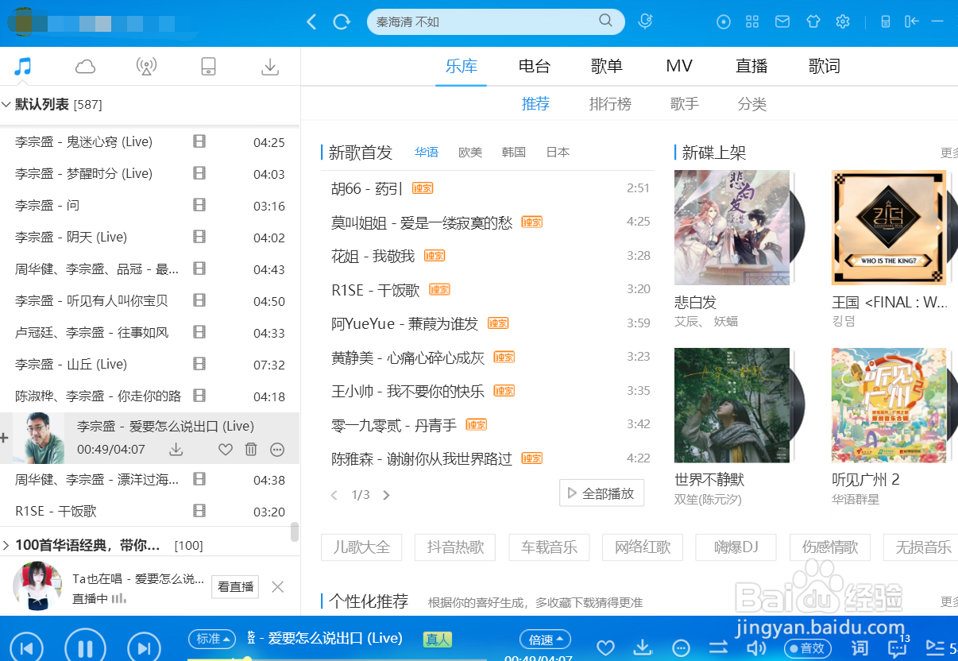Switch to the 电台 tab

click(534, 66)
